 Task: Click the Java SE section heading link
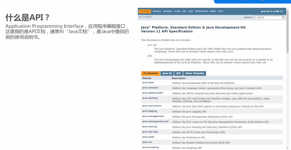coord(152,45)
